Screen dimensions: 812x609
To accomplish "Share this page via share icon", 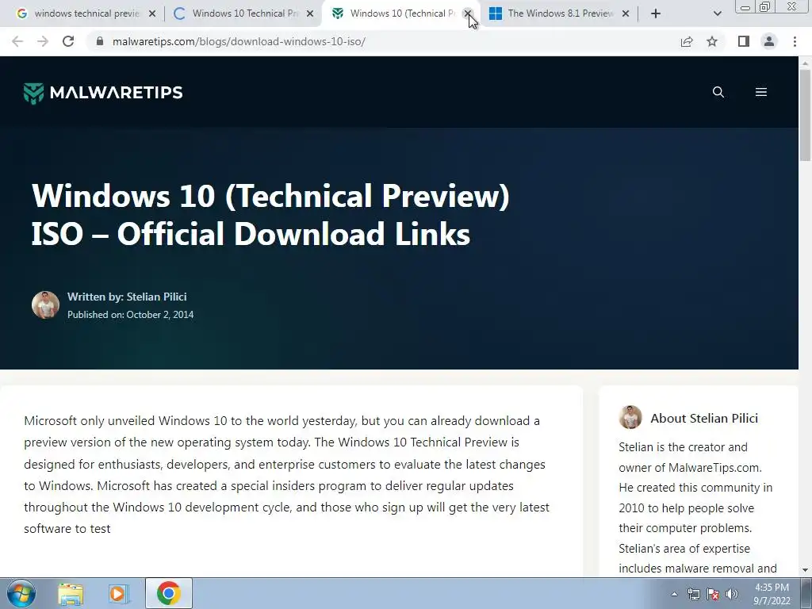I will click(x=687, y=41).
